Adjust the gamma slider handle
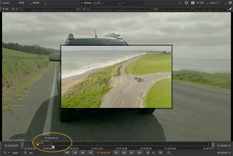The height and width of the screenshot is (156, 233). [121, 9]
